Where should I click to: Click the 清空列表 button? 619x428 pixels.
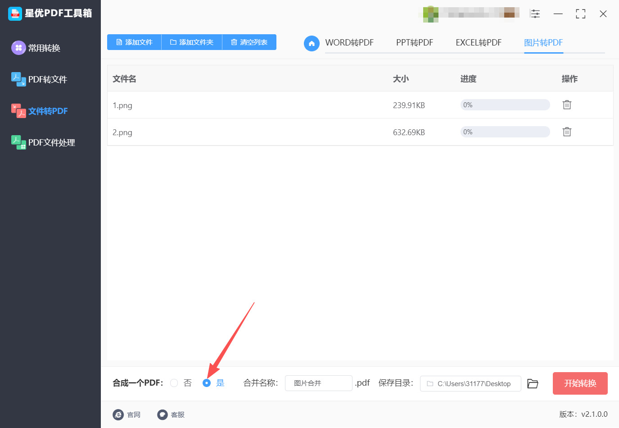point(249,42)
